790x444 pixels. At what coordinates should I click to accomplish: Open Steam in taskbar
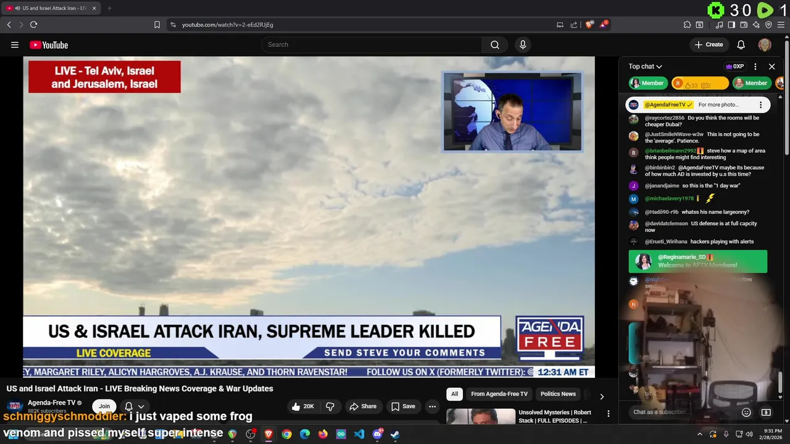coord(395,434)
